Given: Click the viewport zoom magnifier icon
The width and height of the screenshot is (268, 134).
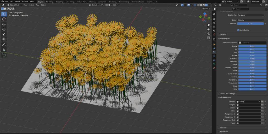Looking at the screenshot, I should tap(209, 25).
